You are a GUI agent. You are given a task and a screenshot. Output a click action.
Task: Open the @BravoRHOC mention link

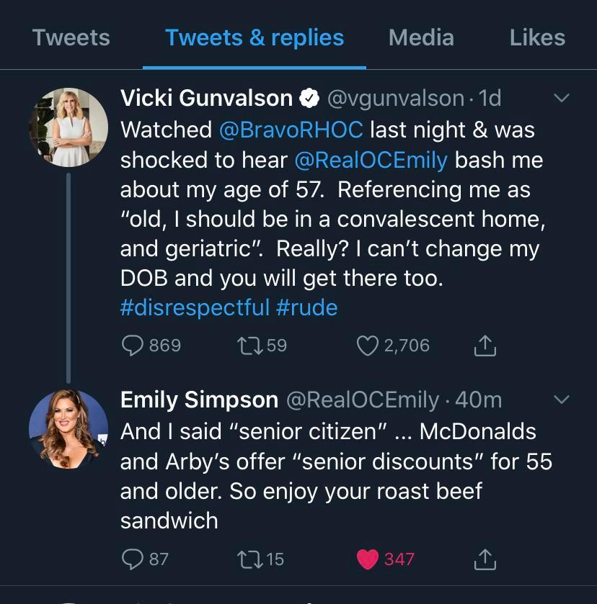pos(291,130)
